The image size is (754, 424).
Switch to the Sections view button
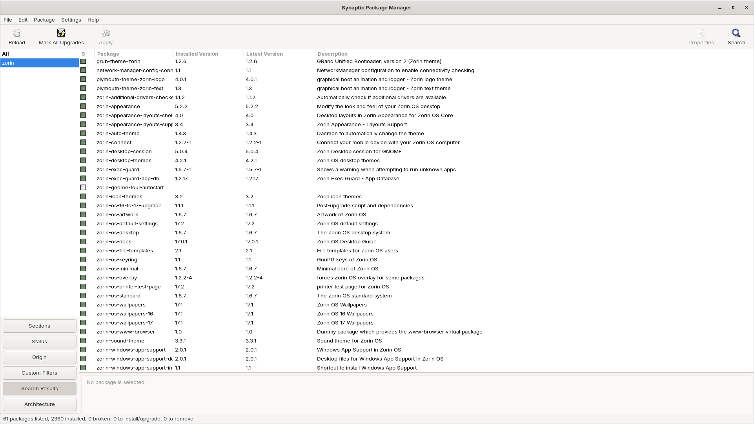[39, 326]
